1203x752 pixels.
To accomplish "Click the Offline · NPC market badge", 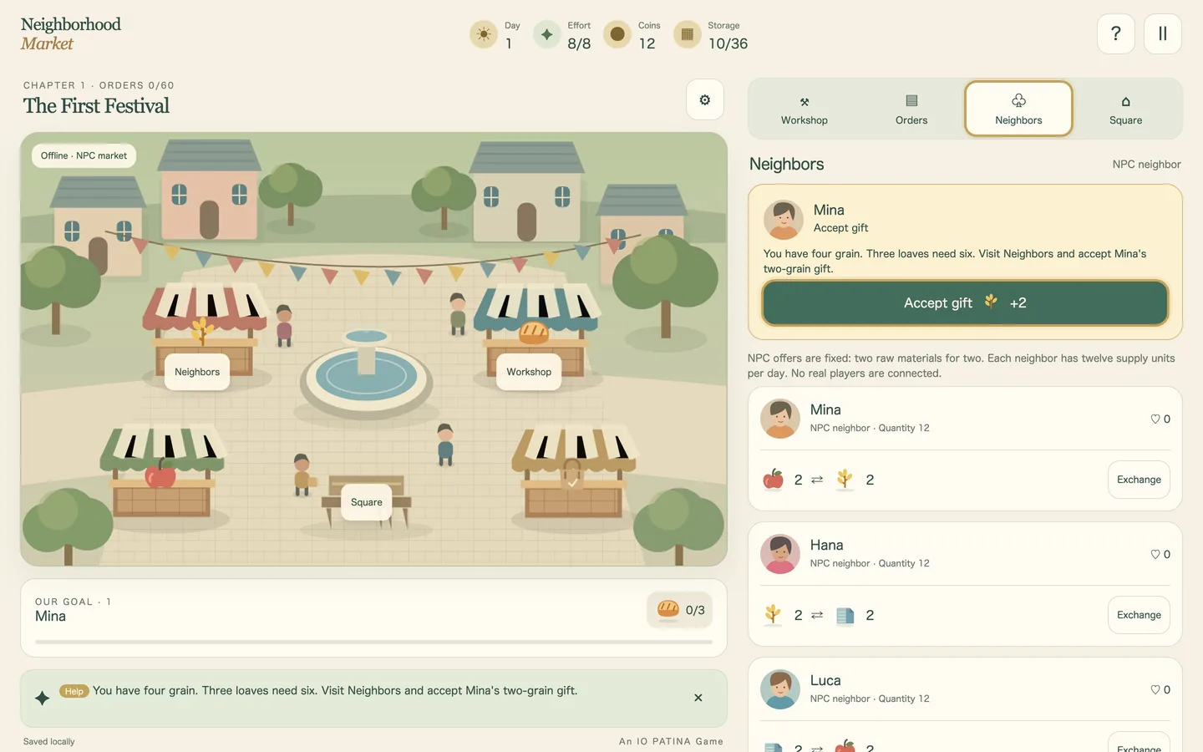I will (x=84, y=155).
